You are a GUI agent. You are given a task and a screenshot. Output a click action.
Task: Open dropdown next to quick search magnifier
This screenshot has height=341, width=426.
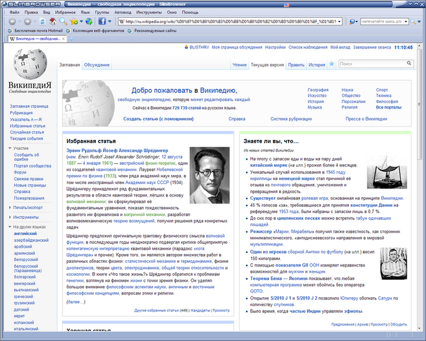pos(419,22)
